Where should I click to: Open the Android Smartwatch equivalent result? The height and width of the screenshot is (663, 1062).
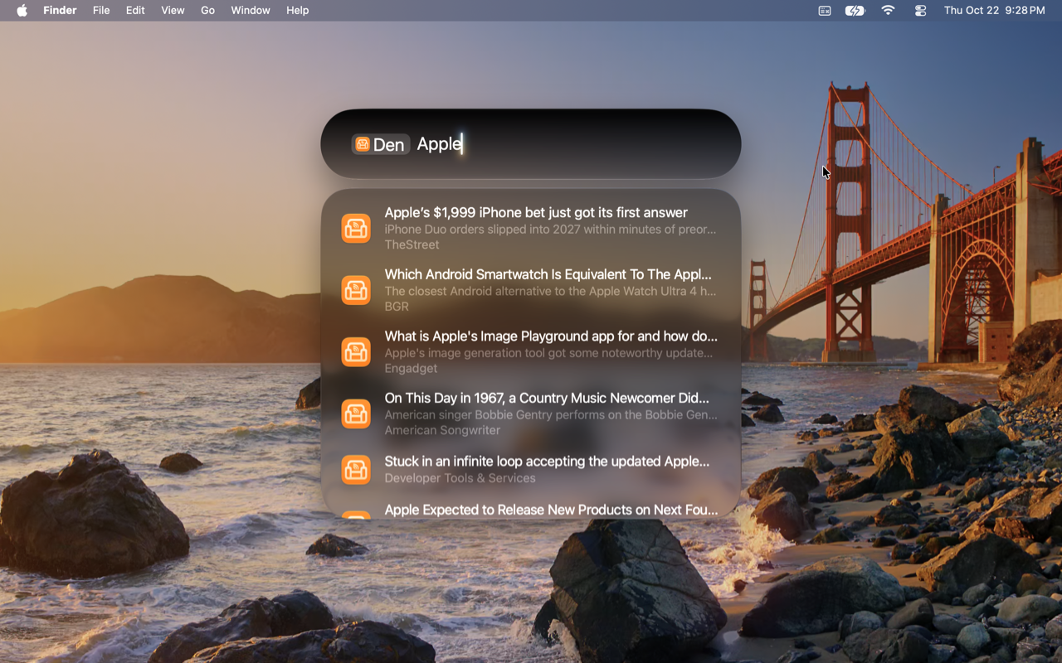pyautogui.click(x=531, y=290)
